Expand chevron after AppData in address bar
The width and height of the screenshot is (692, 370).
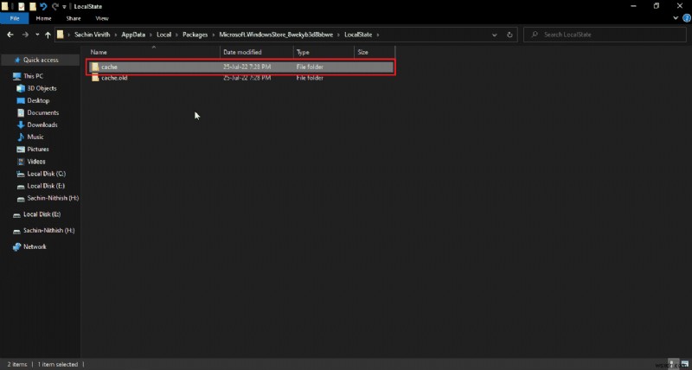pyautogui.click(x=151, y=35)
